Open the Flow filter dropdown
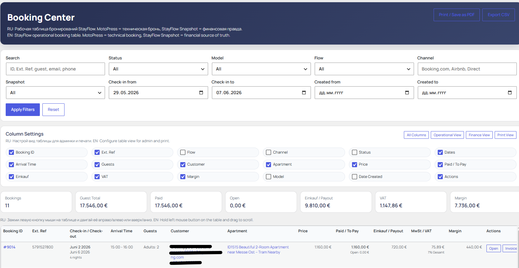 point(364,69)
